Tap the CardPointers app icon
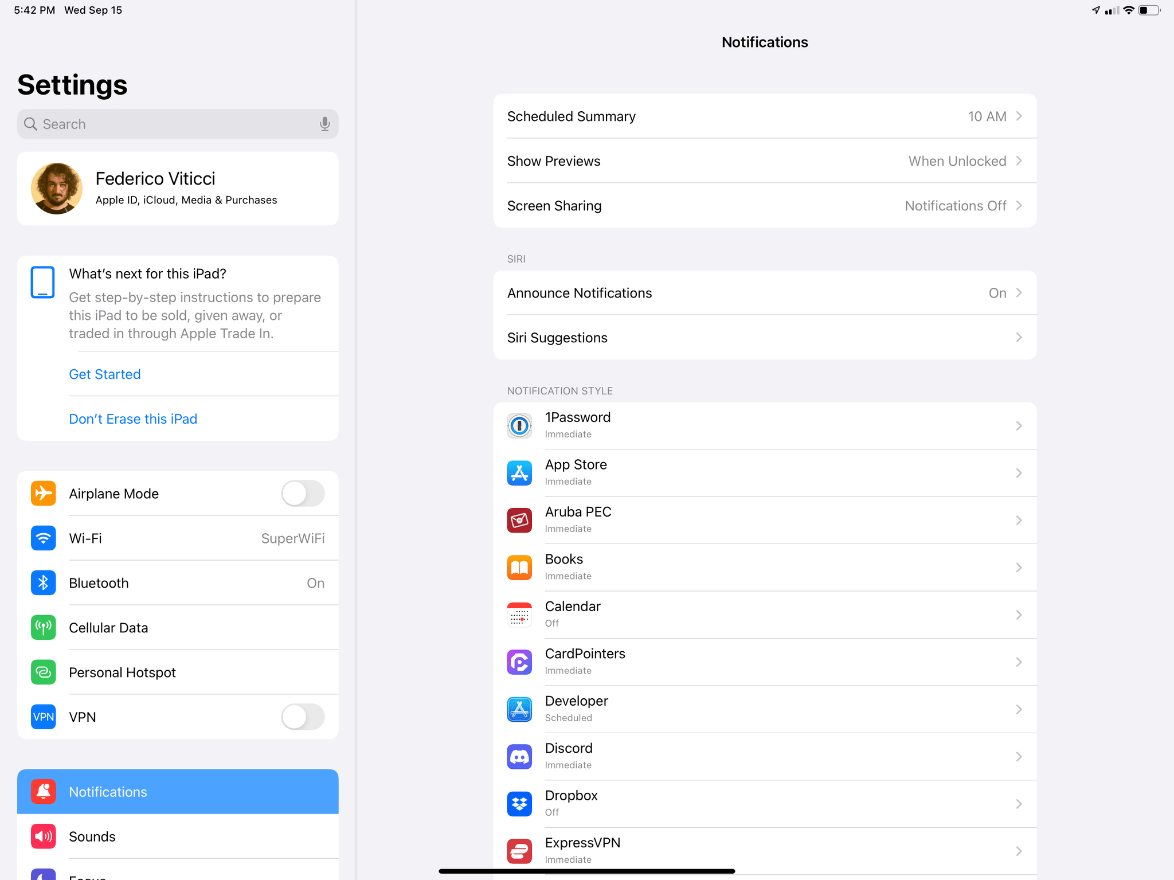The height and width of the screenshot is (880, 1174). click(519, 662)
